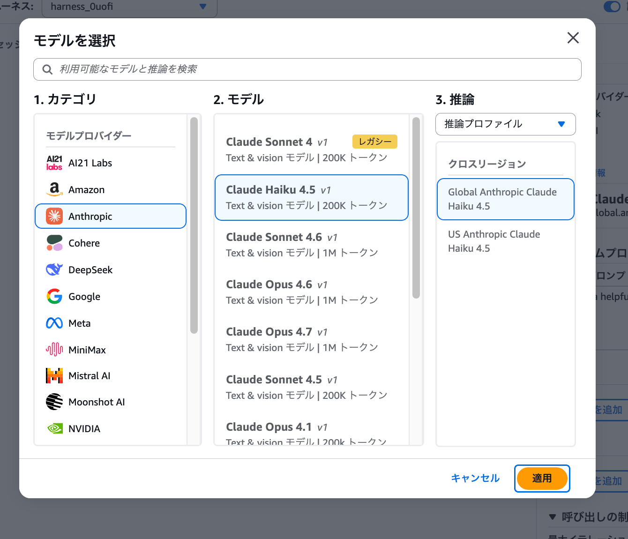Choose Google from the category list
This screenshot has height=539, width=628.
pyautogui.click(x=111, y=296)
